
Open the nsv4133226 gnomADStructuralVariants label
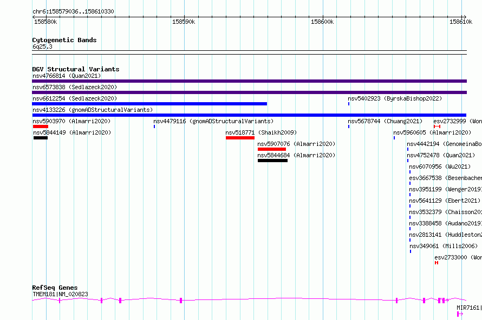(x=93, y=110)
